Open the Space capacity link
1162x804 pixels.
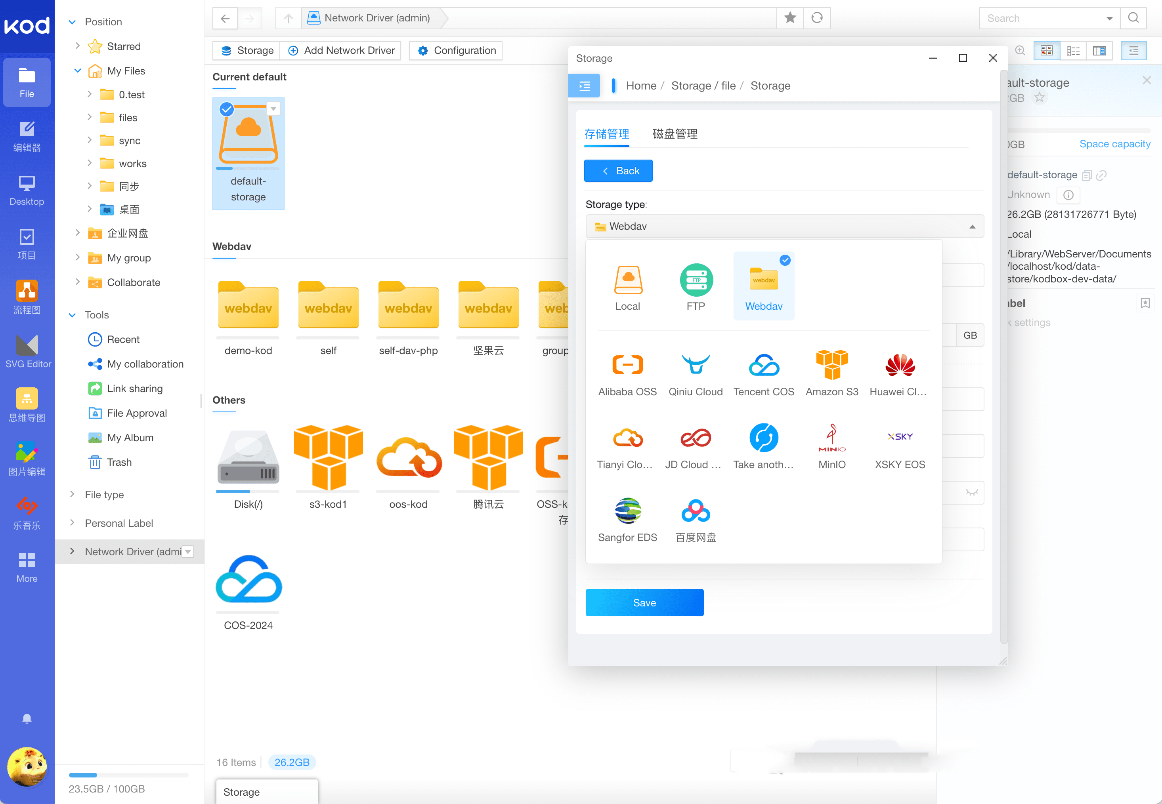(1114, 144)
